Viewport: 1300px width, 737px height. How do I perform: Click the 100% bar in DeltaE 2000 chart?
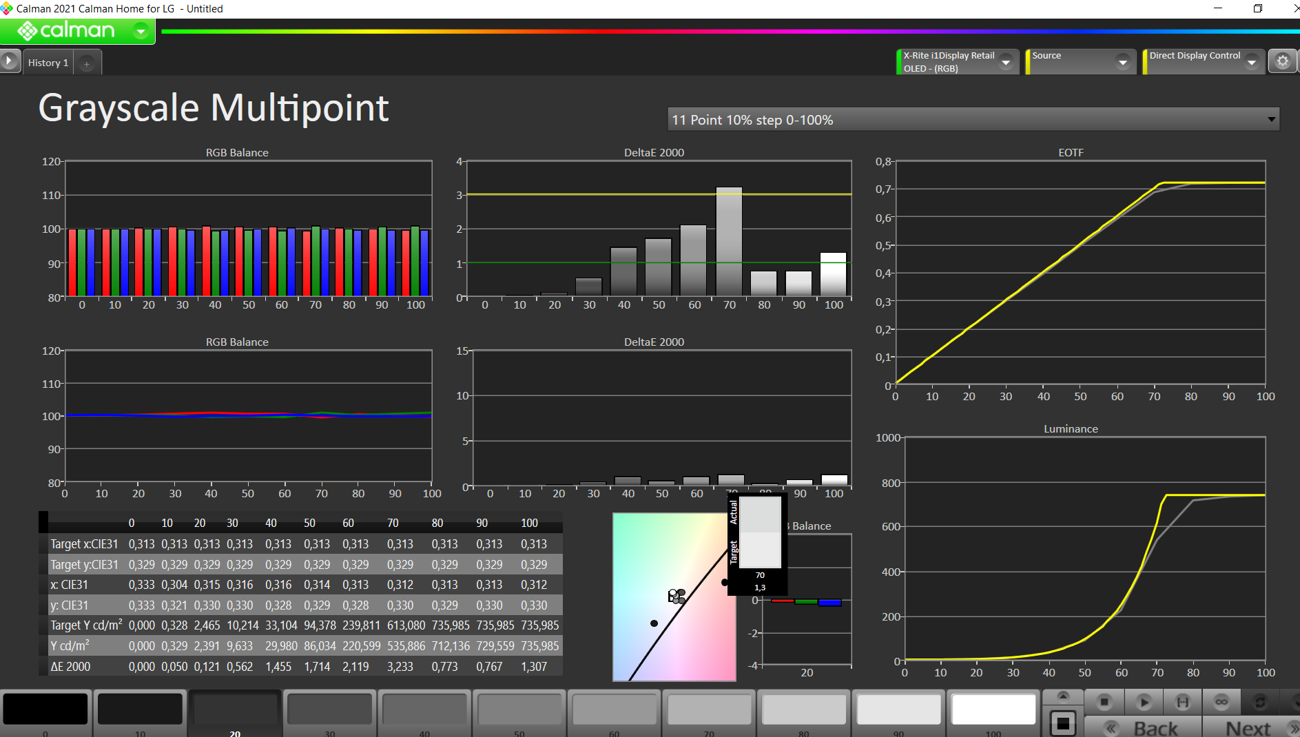click(x=833, y=274)
